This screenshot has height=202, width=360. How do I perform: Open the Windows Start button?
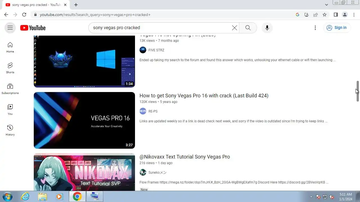click(x=8, y=197)
